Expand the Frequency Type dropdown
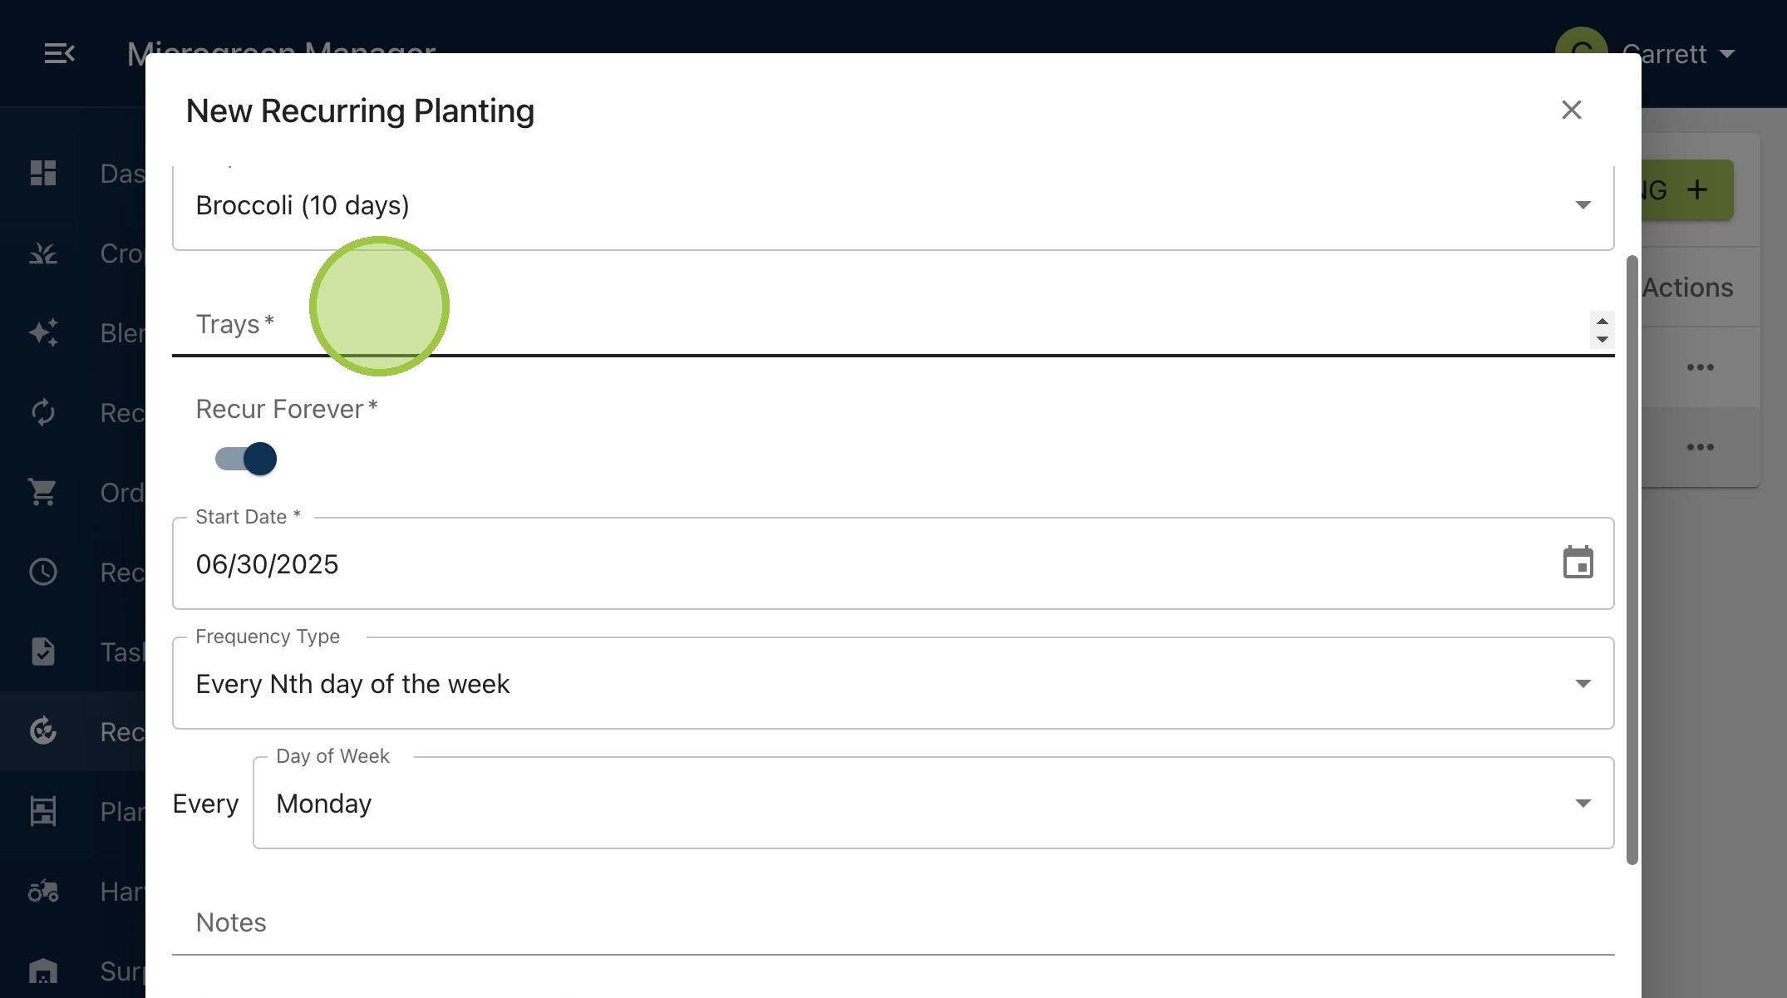The image size is (1787, 998). pyautogui.click(x=893, y=683)
